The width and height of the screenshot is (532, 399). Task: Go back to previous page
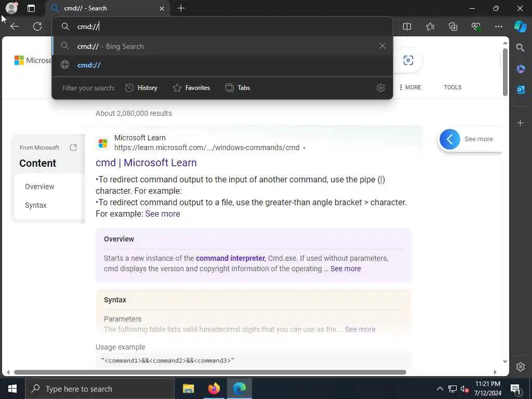click(14, 26)
